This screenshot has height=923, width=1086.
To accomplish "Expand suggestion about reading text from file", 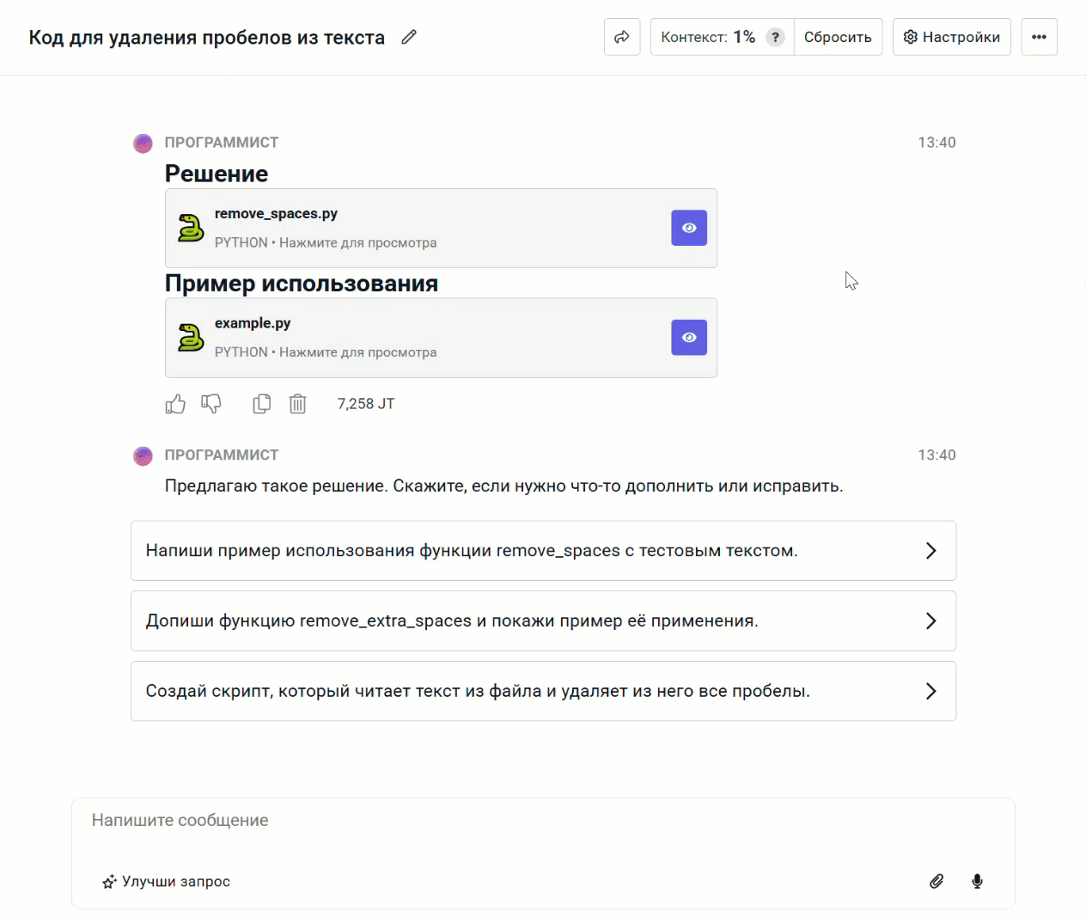I will (x=543, y=691).
